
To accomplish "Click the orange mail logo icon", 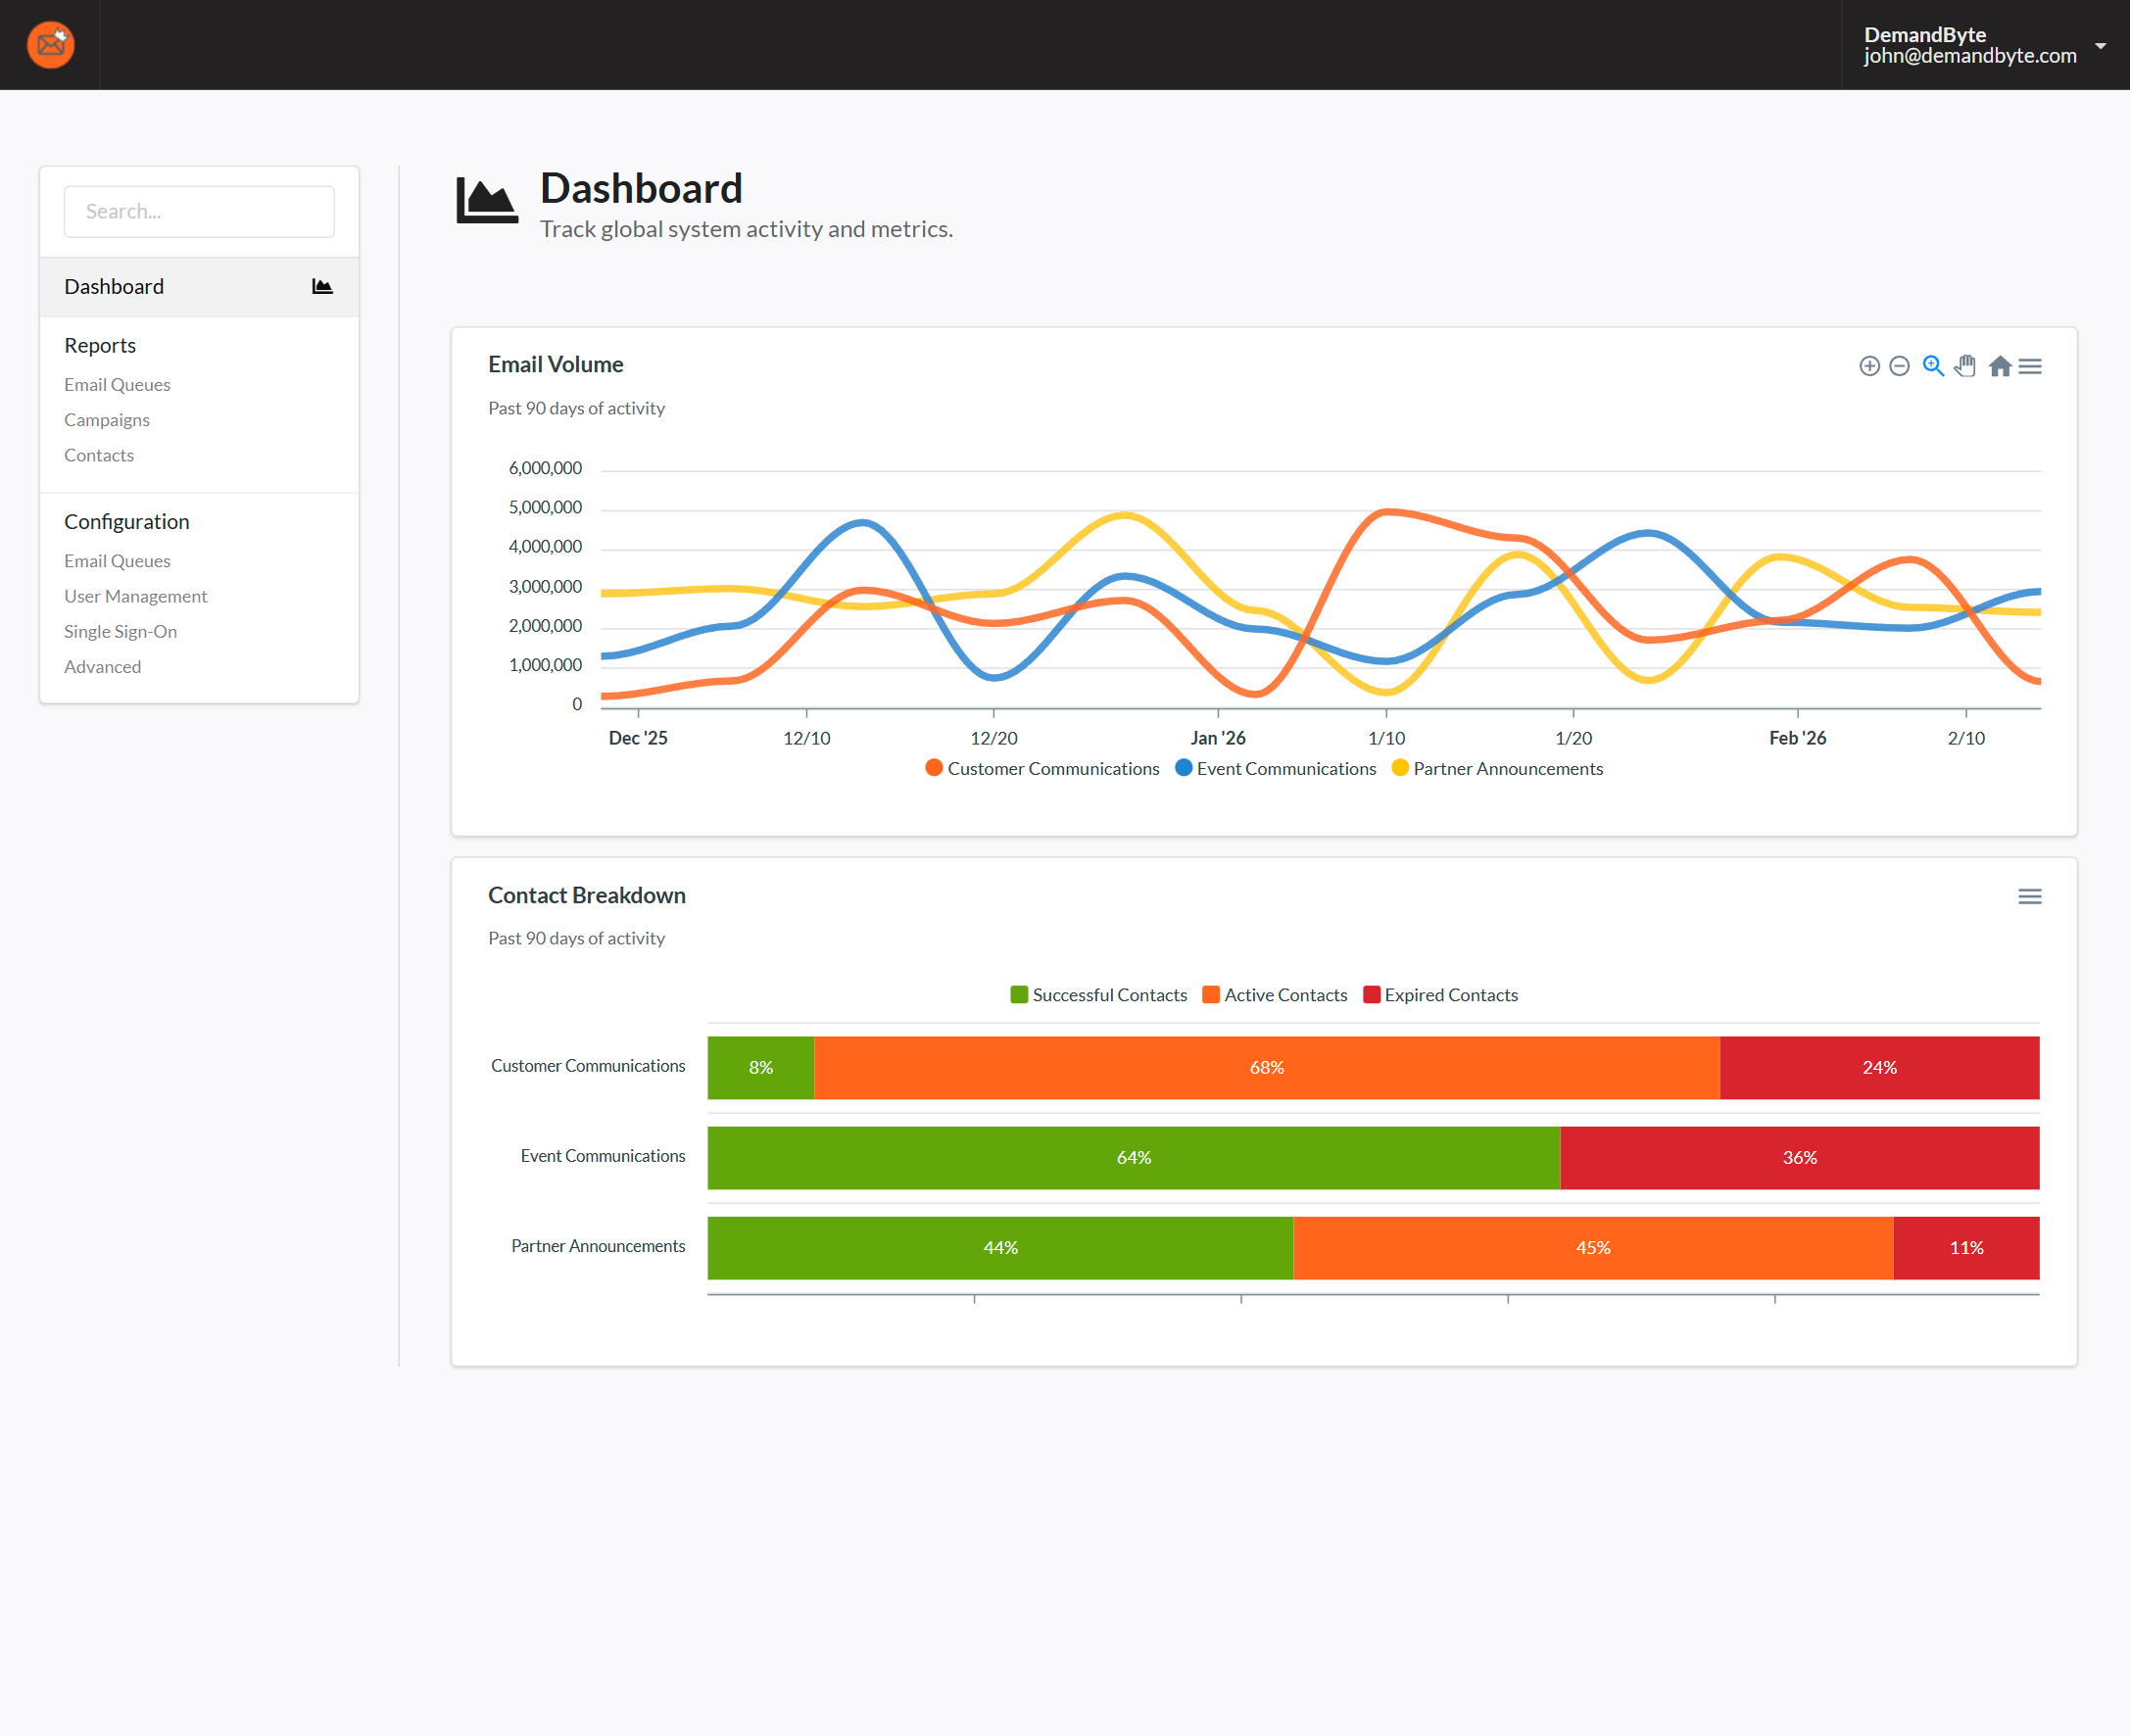I will coord(50,45).
